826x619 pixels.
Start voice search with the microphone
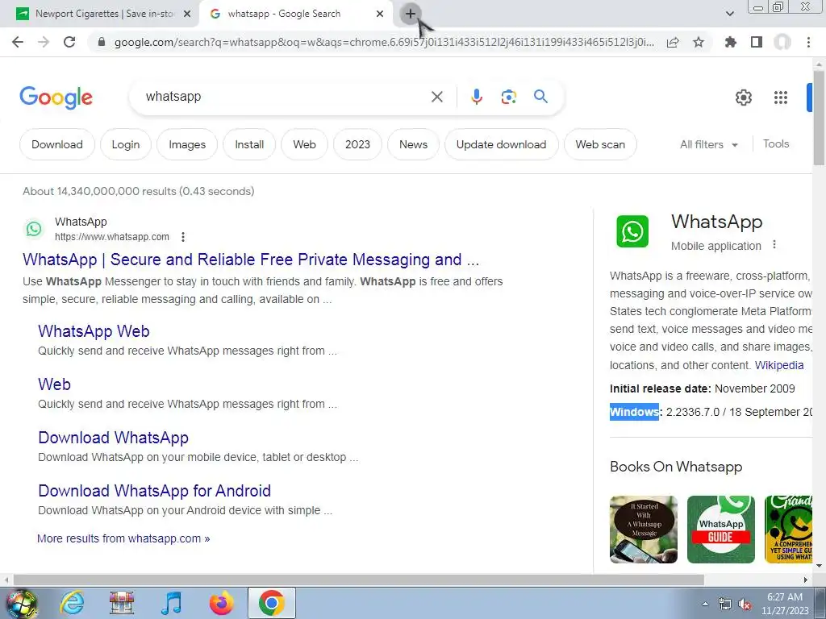pyautogui.click(x=477, y=97)
